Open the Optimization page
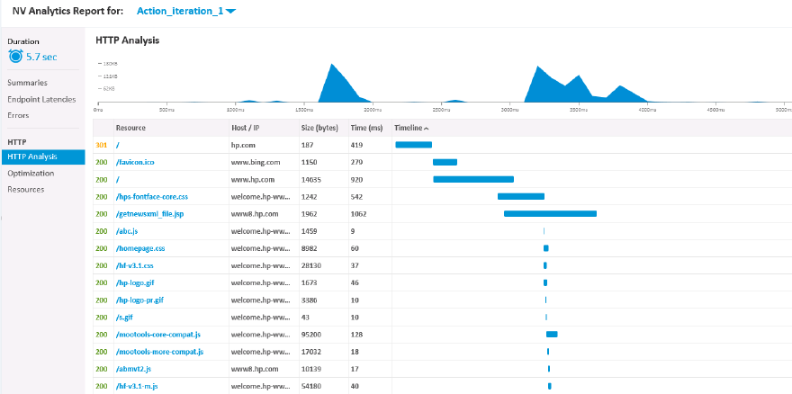The width and height of the screenshot is (792, 394). [x=31, y=174]
